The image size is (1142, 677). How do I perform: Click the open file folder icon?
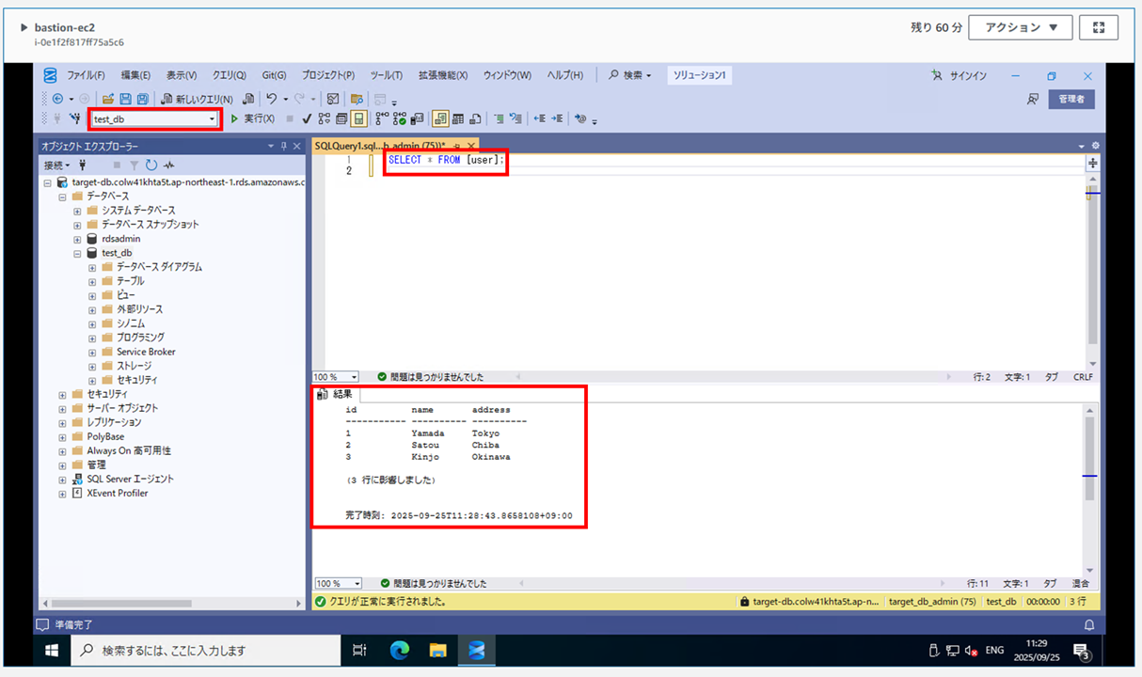pyautogui.click(x=108, y=99)
